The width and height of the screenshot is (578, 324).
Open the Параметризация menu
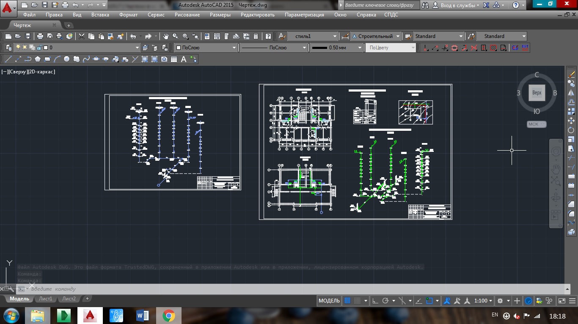304,15
